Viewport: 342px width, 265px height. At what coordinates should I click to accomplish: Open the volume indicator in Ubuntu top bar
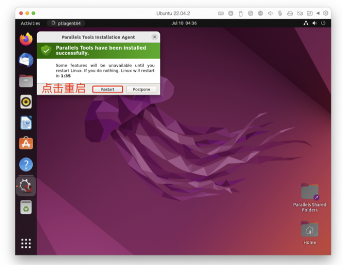tap(314, 23)
